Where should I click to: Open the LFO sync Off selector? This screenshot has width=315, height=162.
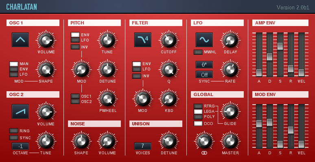point(204,74)
